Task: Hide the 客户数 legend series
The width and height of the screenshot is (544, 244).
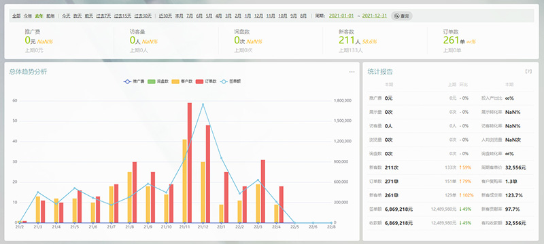Action: click(182, 81)
